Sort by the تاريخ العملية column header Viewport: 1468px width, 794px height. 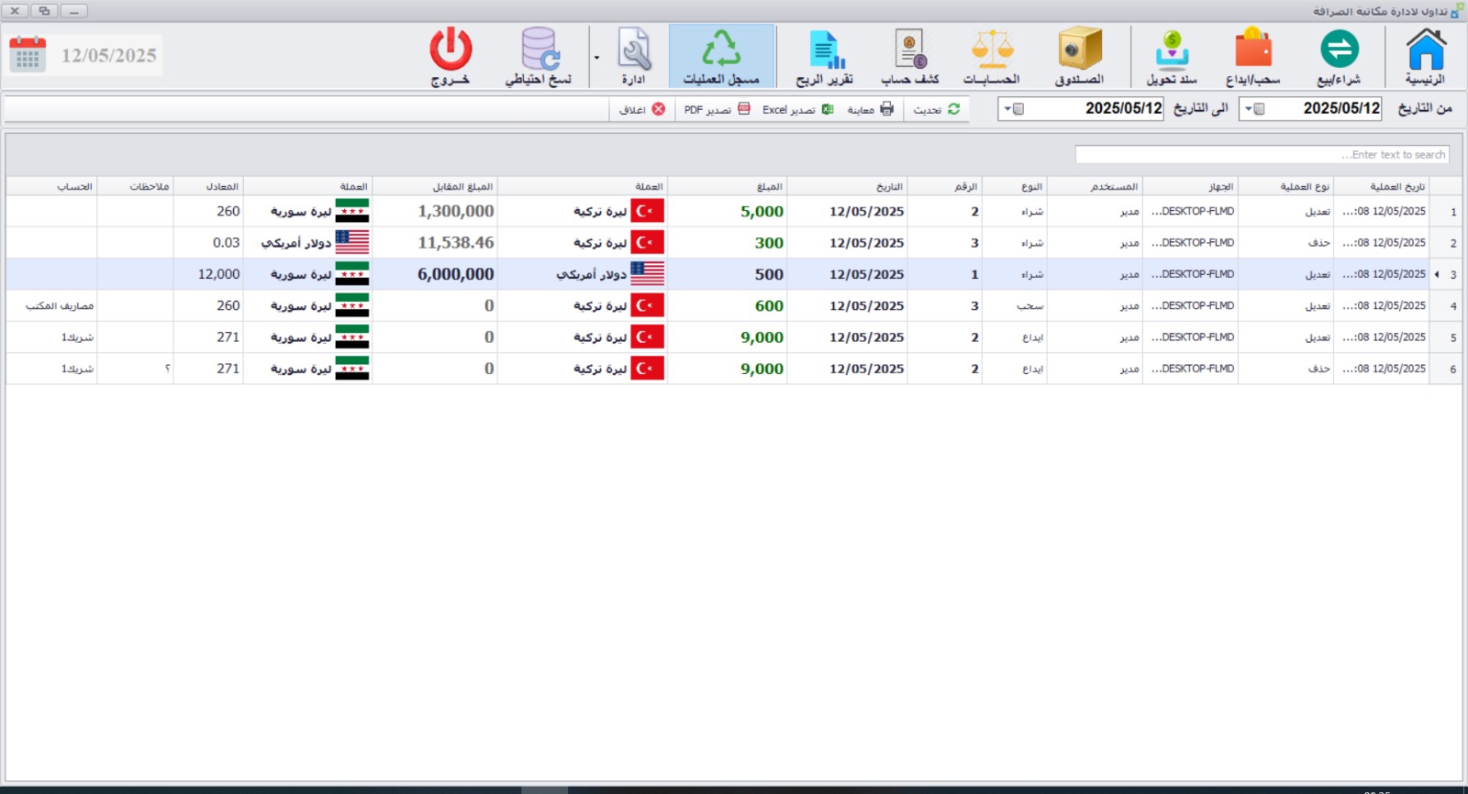1381,186
